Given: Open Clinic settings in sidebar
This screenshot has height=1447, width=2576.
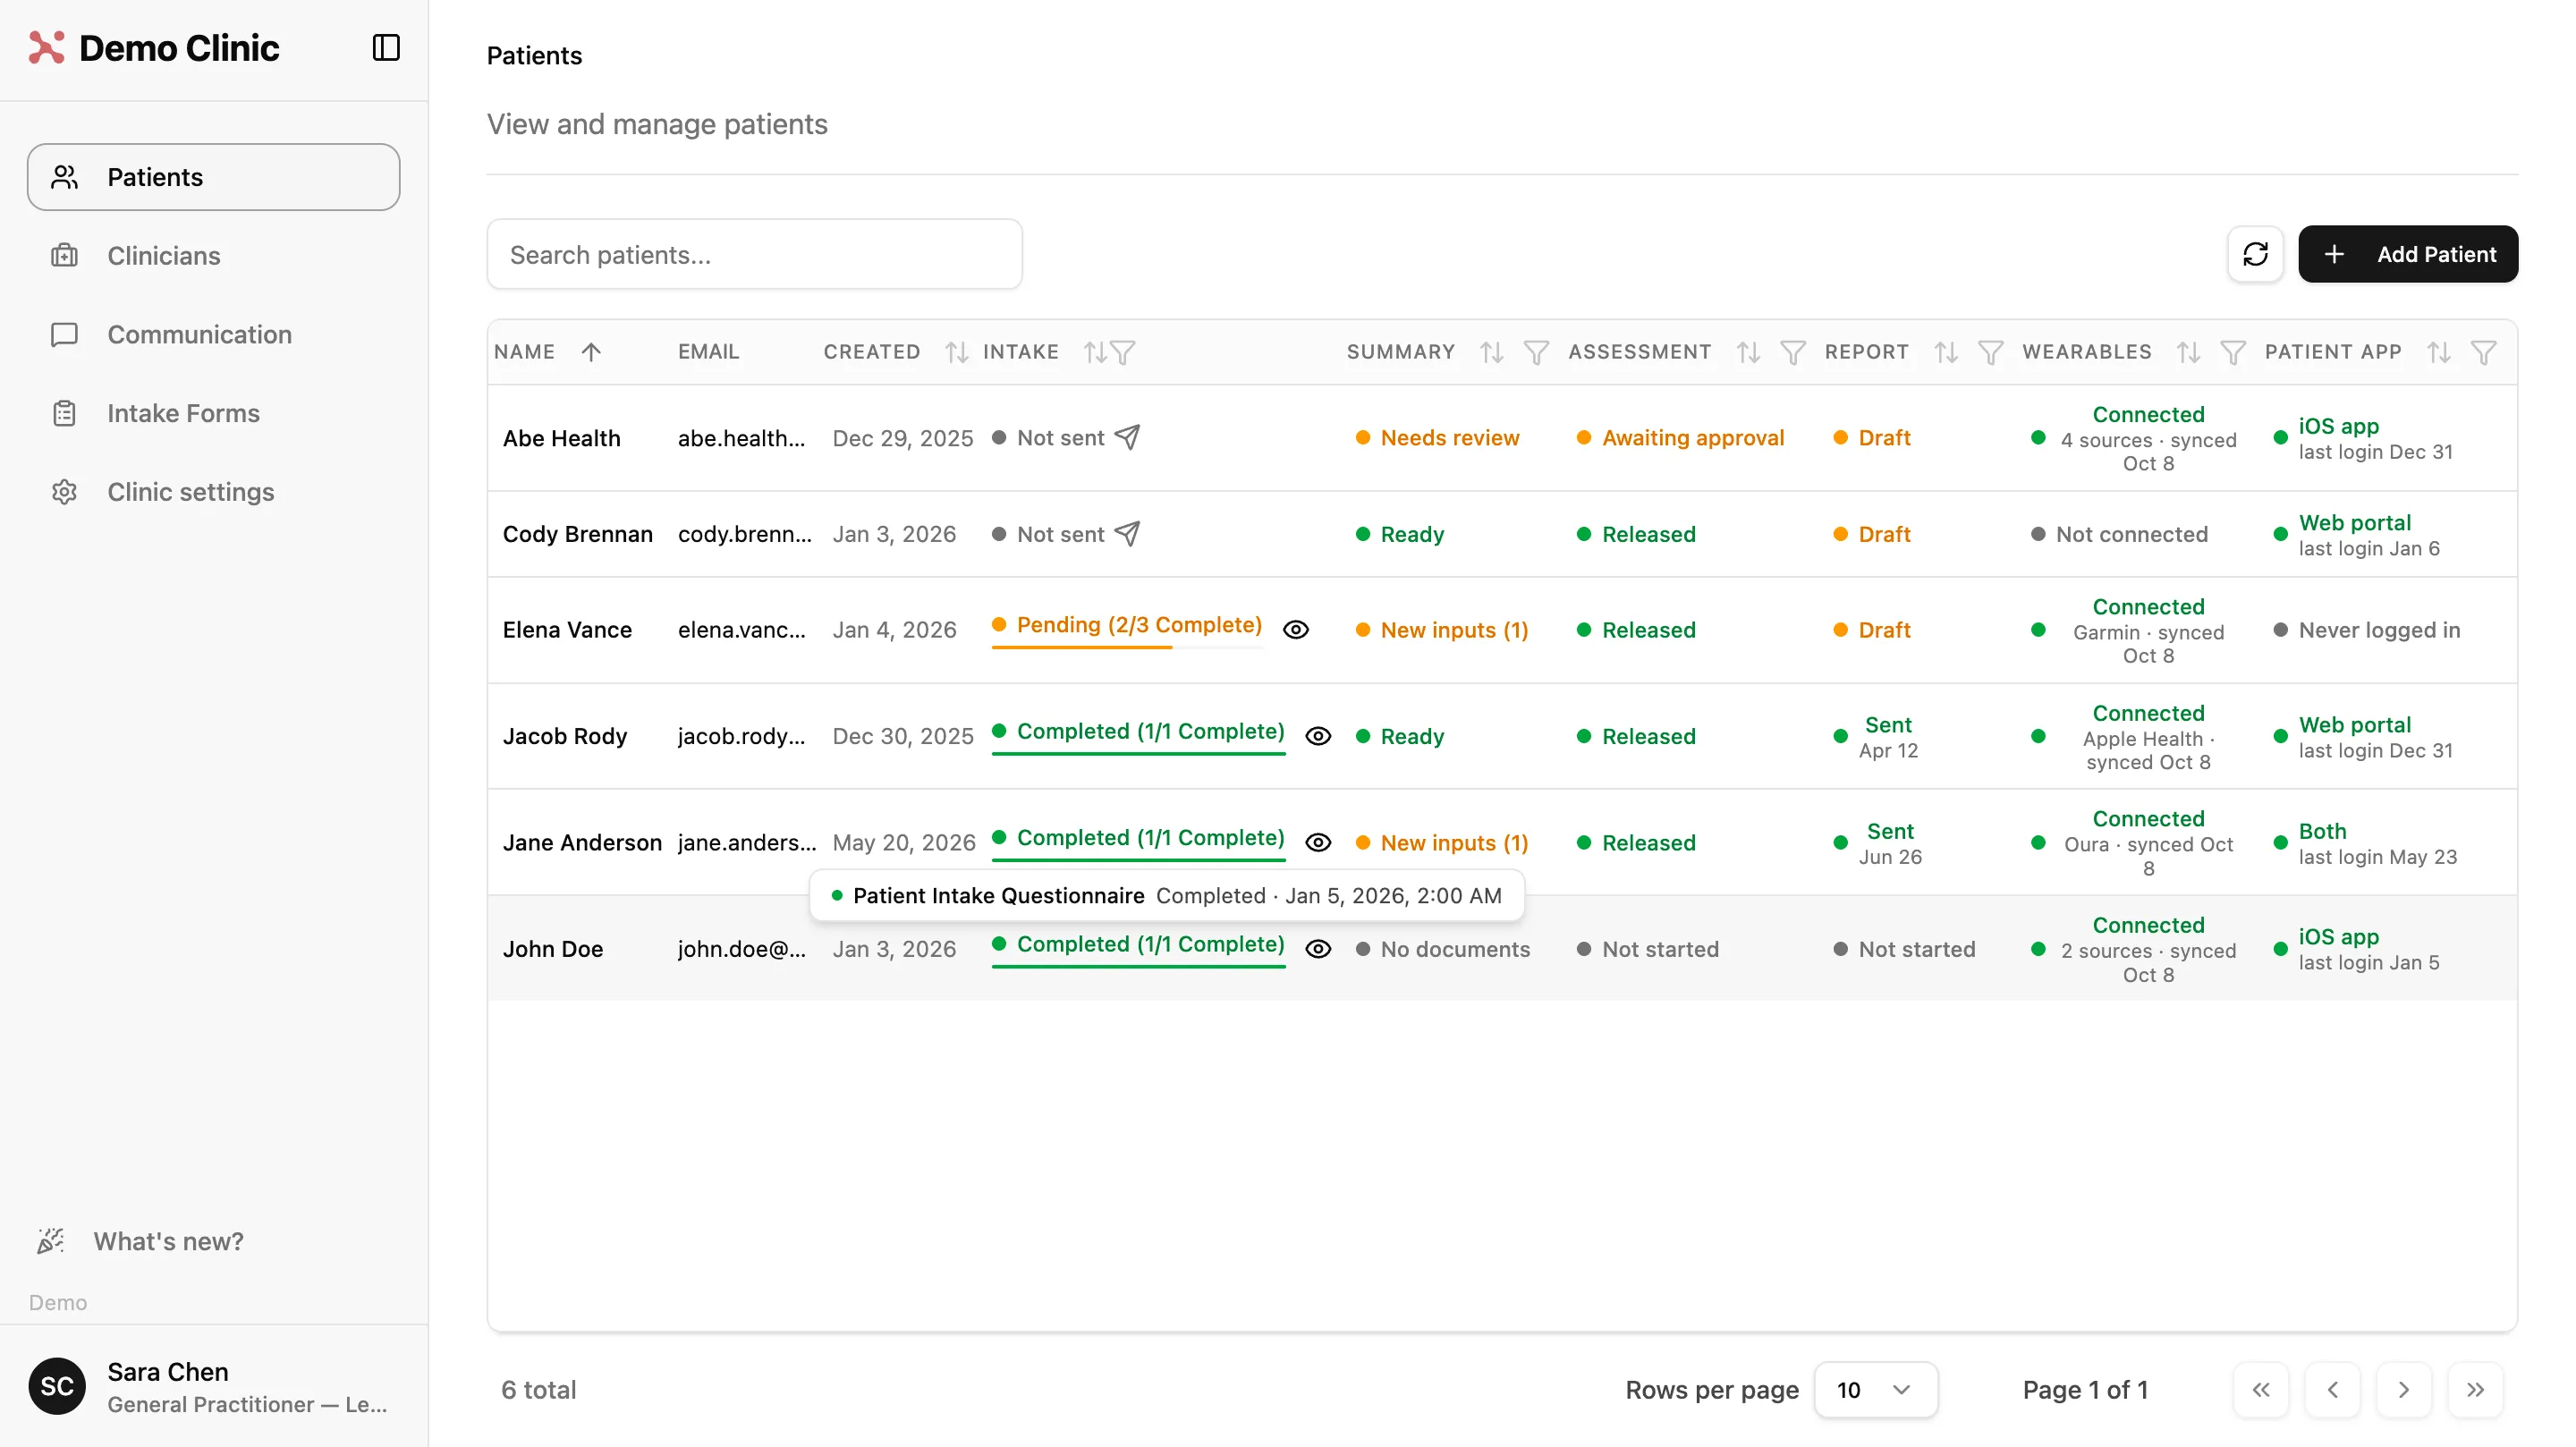Looking at the screenshot, I should (x=213, y=492).
